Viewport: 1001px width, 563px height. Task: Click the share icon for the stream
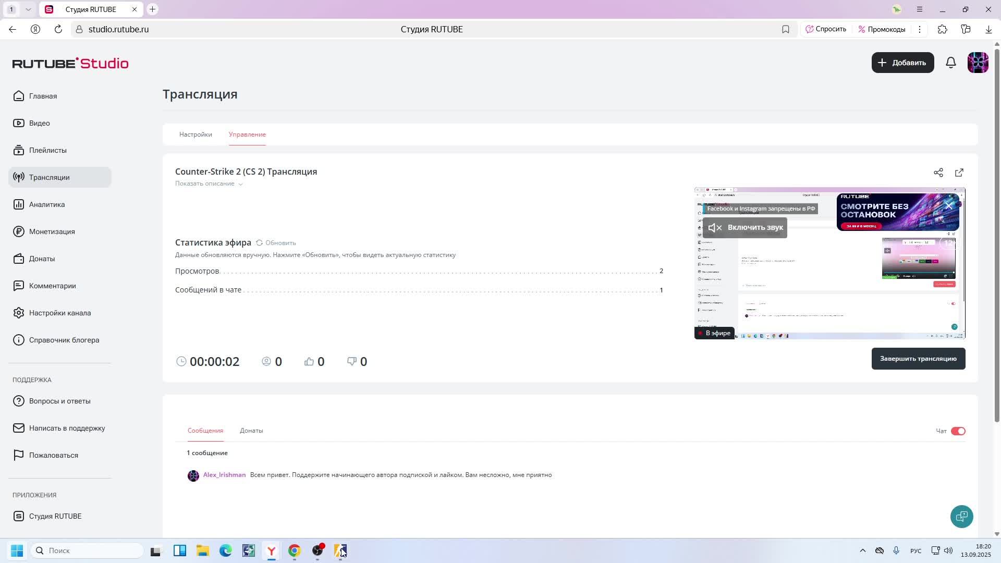click(938, 173)
